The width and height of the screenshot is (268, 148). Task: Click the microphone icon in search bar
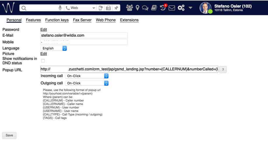pos(60,8)
